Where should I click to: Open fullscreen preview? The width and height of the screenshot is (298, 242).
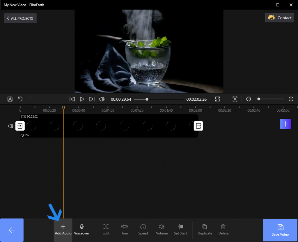point(217,99)
